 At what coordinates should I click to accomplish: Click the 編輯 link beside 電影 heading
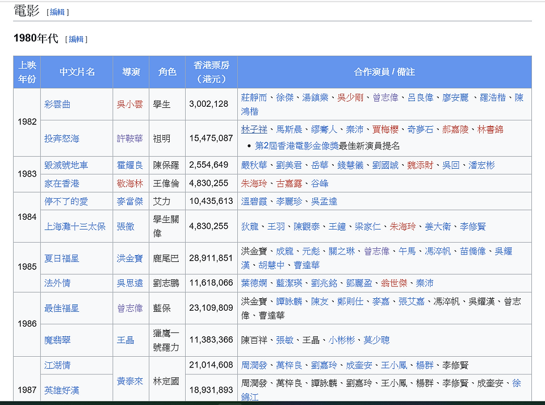click(x=57, y=12)
